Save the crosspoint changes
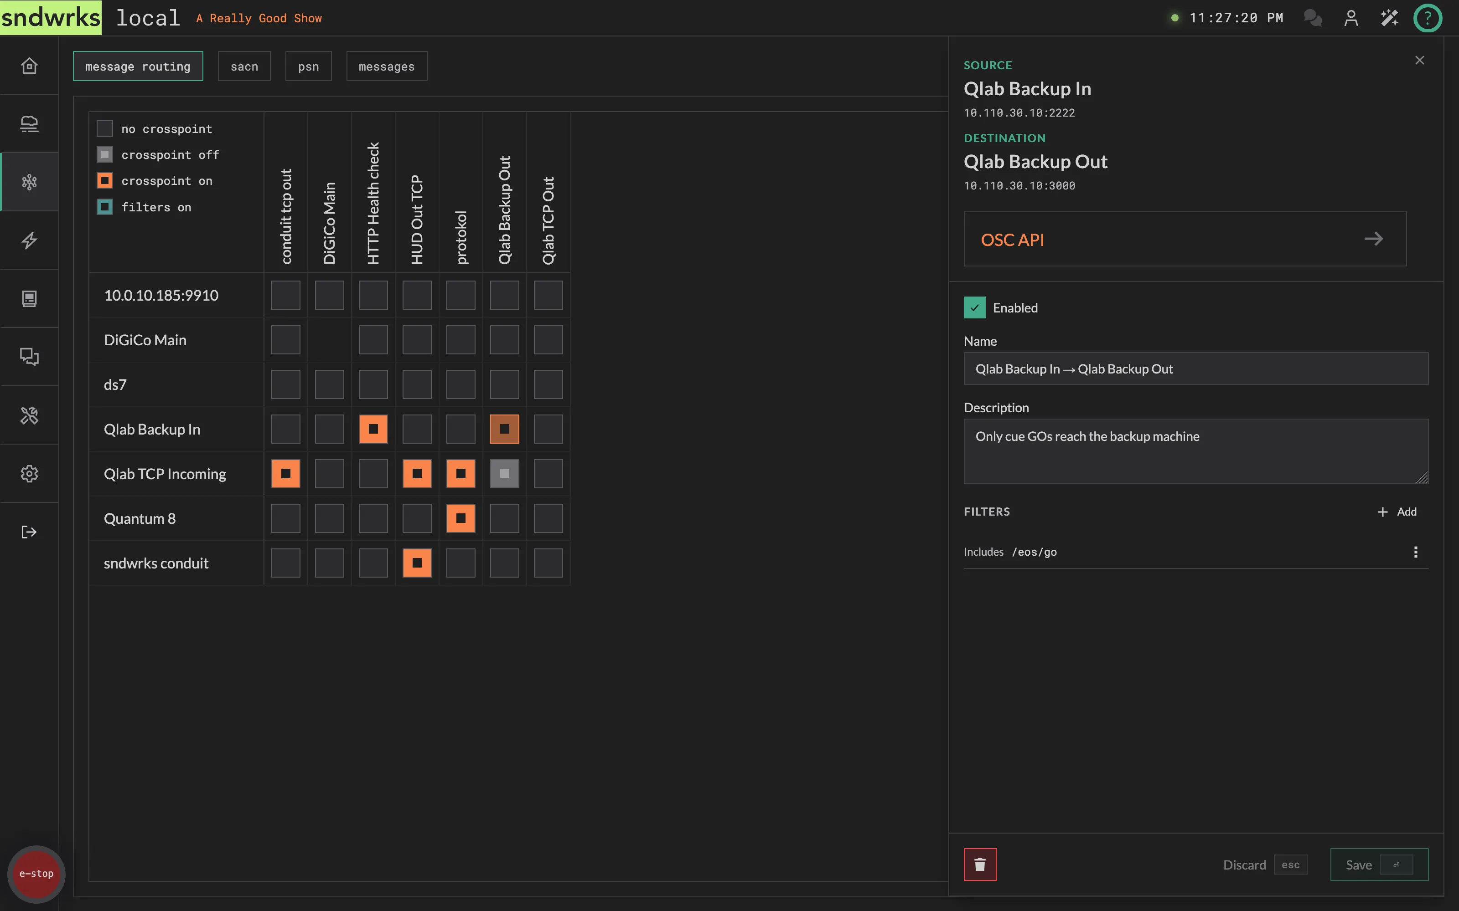 click(1379, 865)
